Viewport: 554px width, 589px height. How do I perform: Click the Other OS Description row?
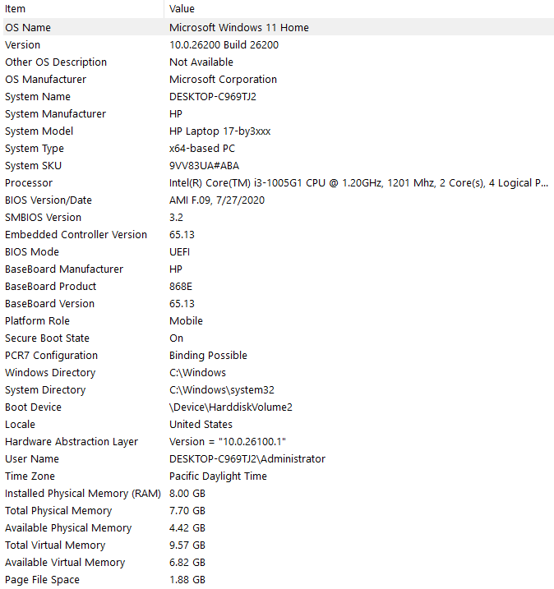279,62
